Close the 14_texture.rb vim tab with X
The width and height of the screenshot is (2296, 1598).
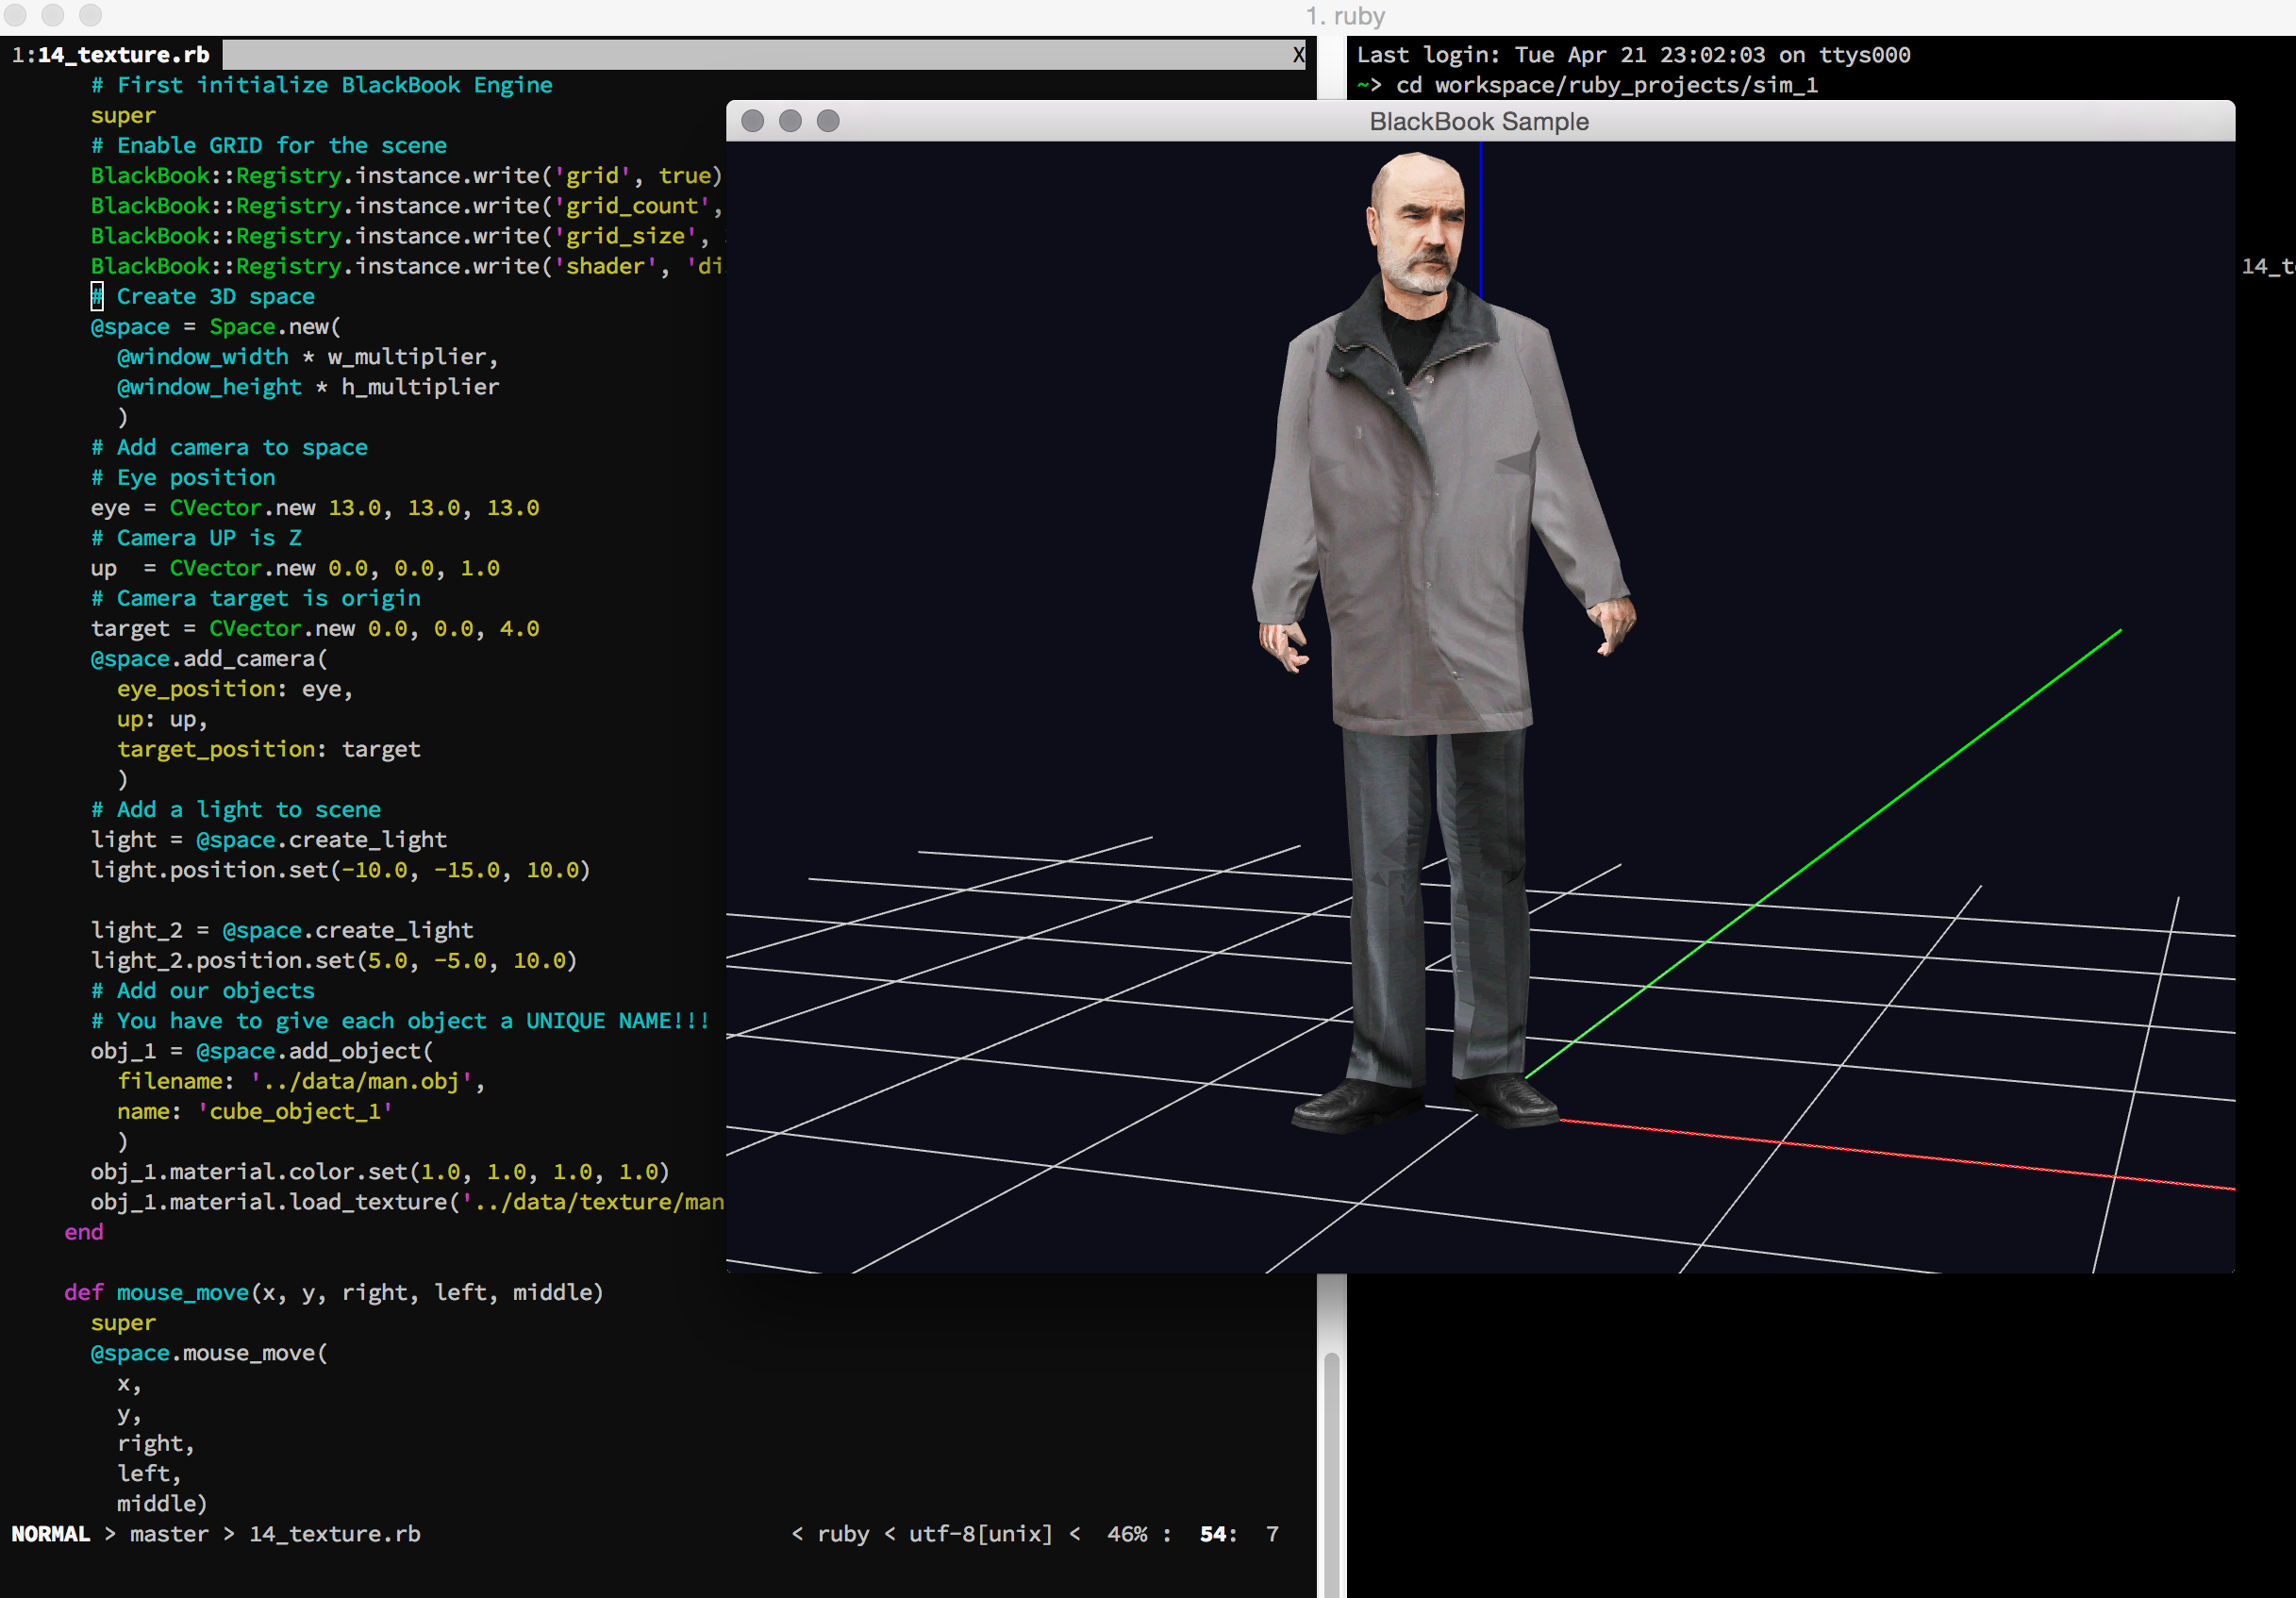(1298, 55)
